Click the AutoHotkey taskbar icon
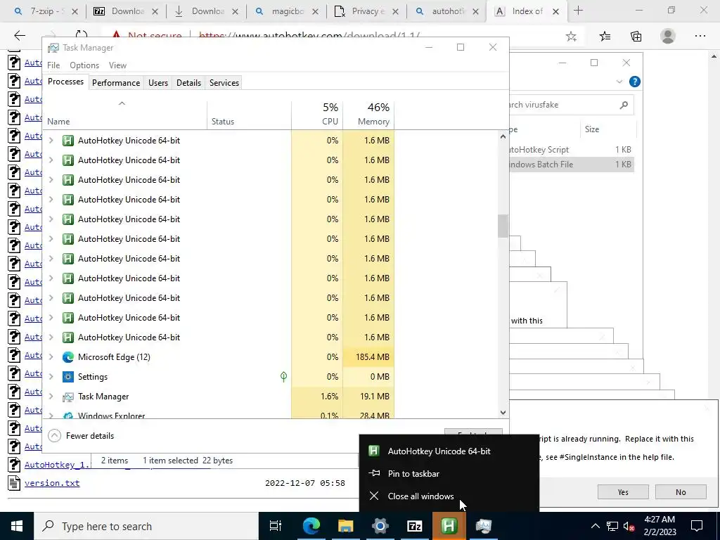This screenshot has height=540, width=720. [449, 526]
